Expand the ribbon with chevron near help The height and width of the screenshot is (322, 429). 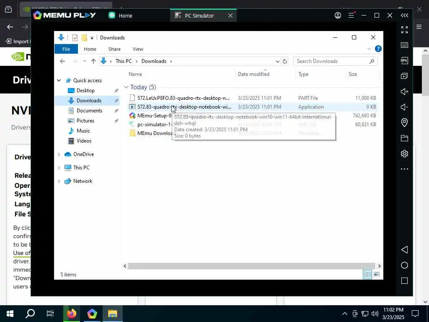coord(369,49)
